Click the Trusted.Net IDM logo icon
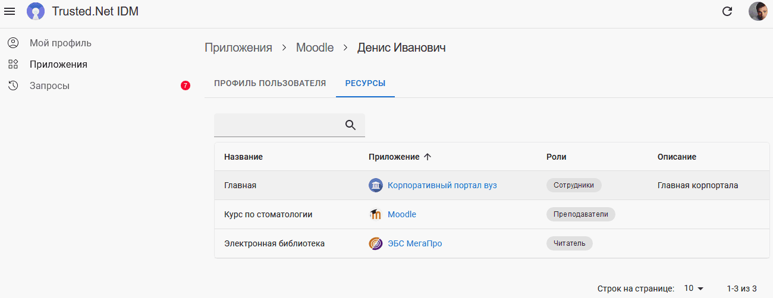This screenshot has height=298, width=773. point(36,11)
